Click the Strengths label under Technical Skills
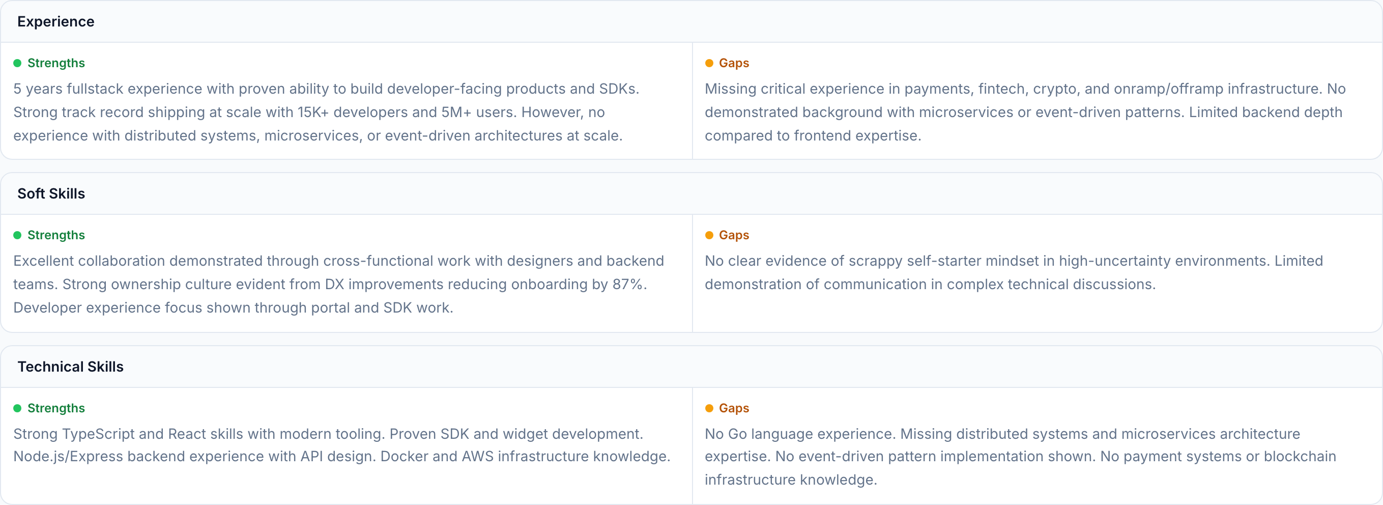1383x505 pixels. point(56,408)
